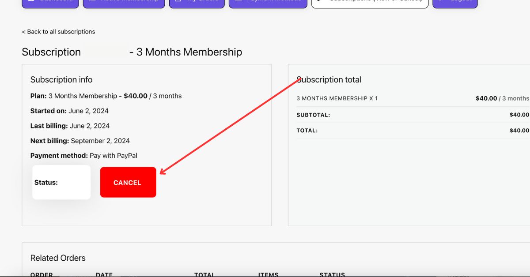Click the ITEMS column header

click(x=269, y=274)
